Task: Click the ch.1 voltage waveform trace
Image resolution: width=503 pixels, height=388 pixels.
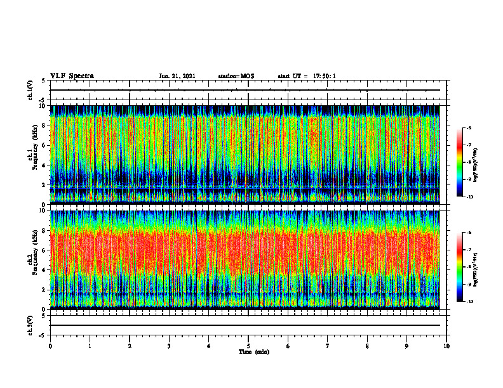Action: [245, 90]
